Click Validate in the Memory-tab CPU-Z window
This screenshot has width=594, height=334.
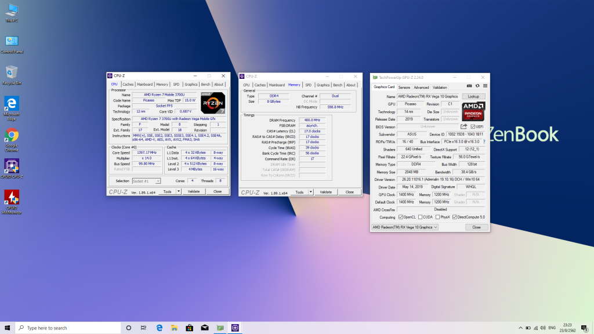coord(326,192)
